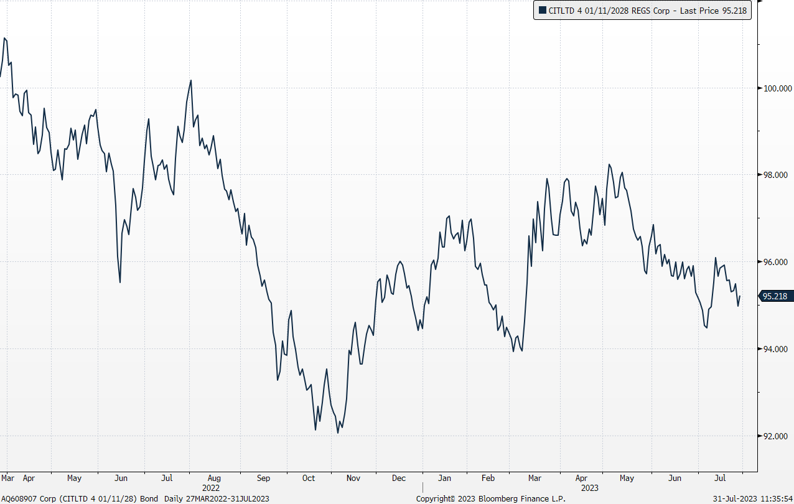Click the 31-Jul-2023 11:35:54 timestamp
The width and height of the screenshot is (794, 504).
pos(752,498)
